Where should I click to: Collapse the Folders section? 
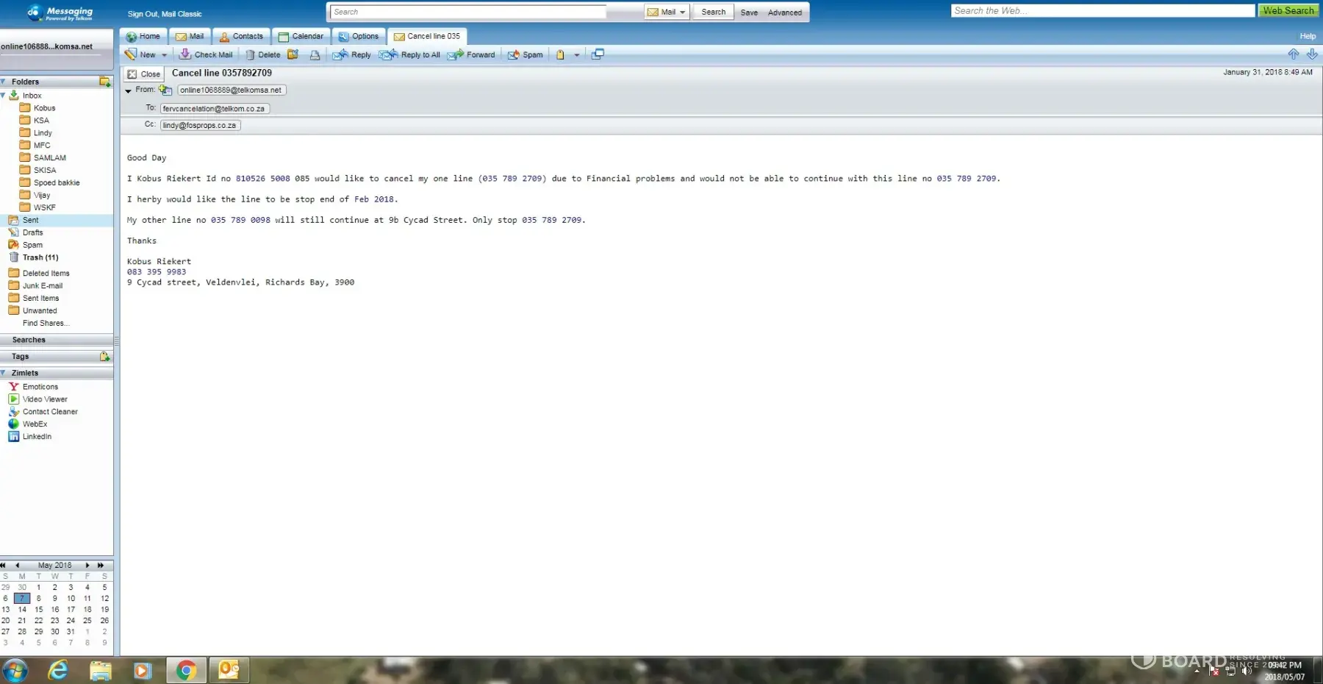pyautogui.click(x=4, y=82)
